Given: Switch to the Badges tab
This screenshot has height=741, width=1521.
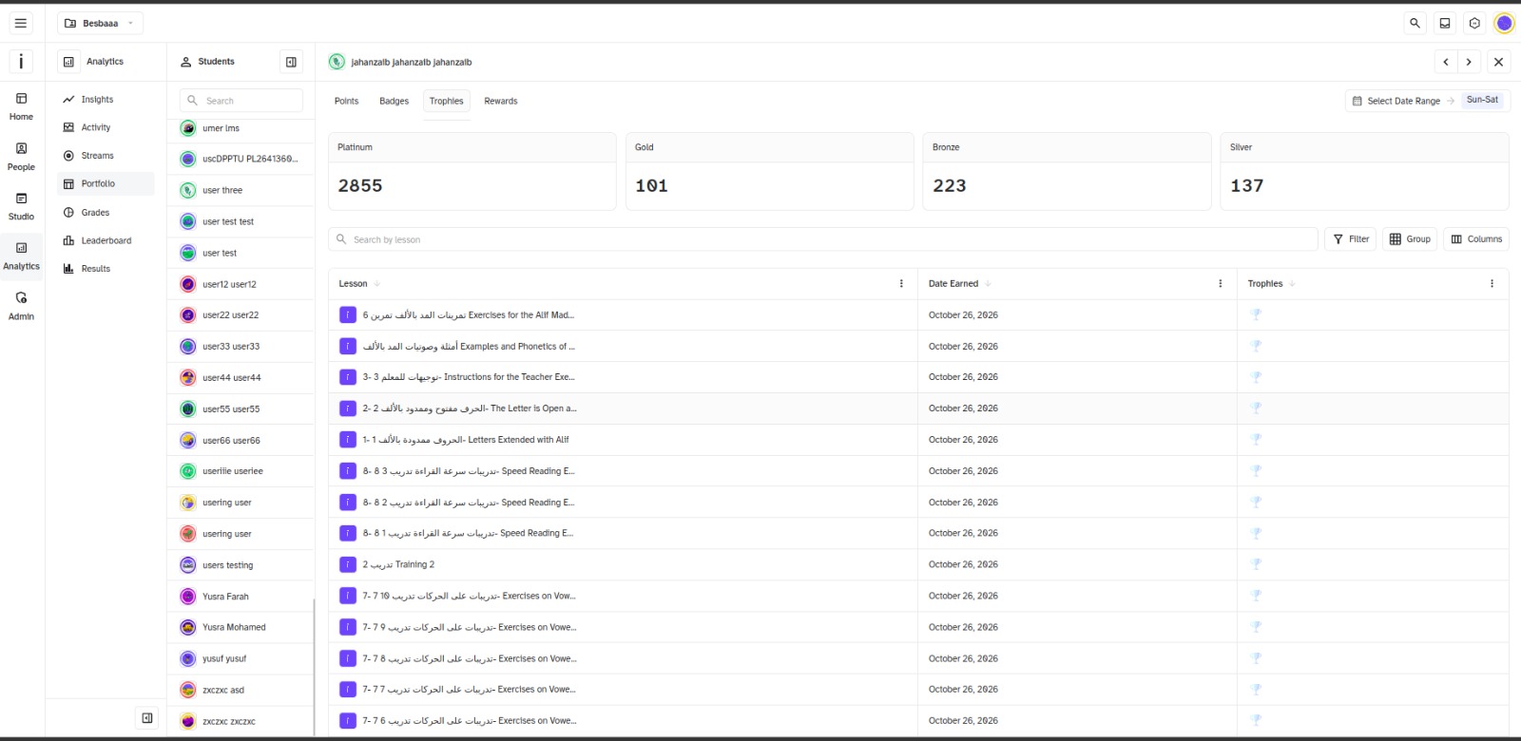Looking at the screenshot, I should [394, 101].
